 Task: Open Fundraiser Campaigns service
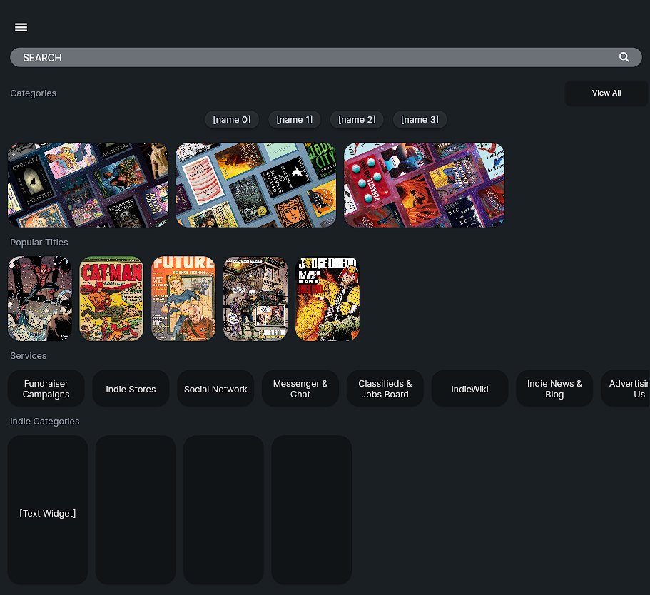(x=46, y=388)
